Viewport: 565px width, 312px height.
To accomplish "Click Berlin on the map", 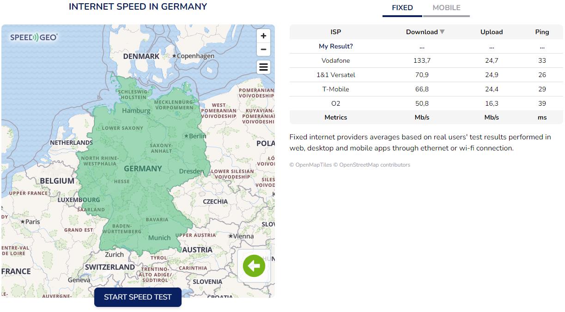I will pyautogui.click(x=195, y=136).
